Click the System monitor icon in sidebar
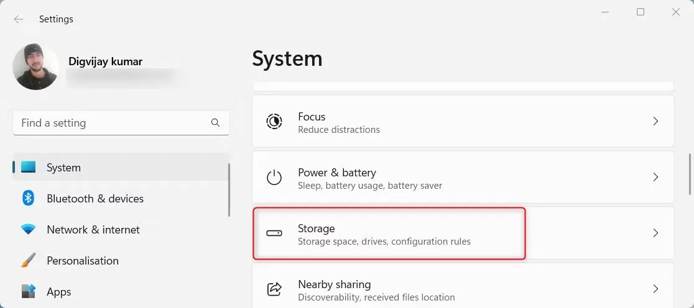The width and height of the screenshot is (694, 308). pos(28,167)
